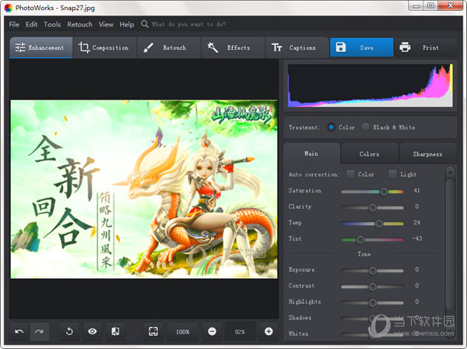Image resolution: width=467 pixels, height=349 pixels.
Task: Reset all changes with rotate icon
Action: pos(69,331)
